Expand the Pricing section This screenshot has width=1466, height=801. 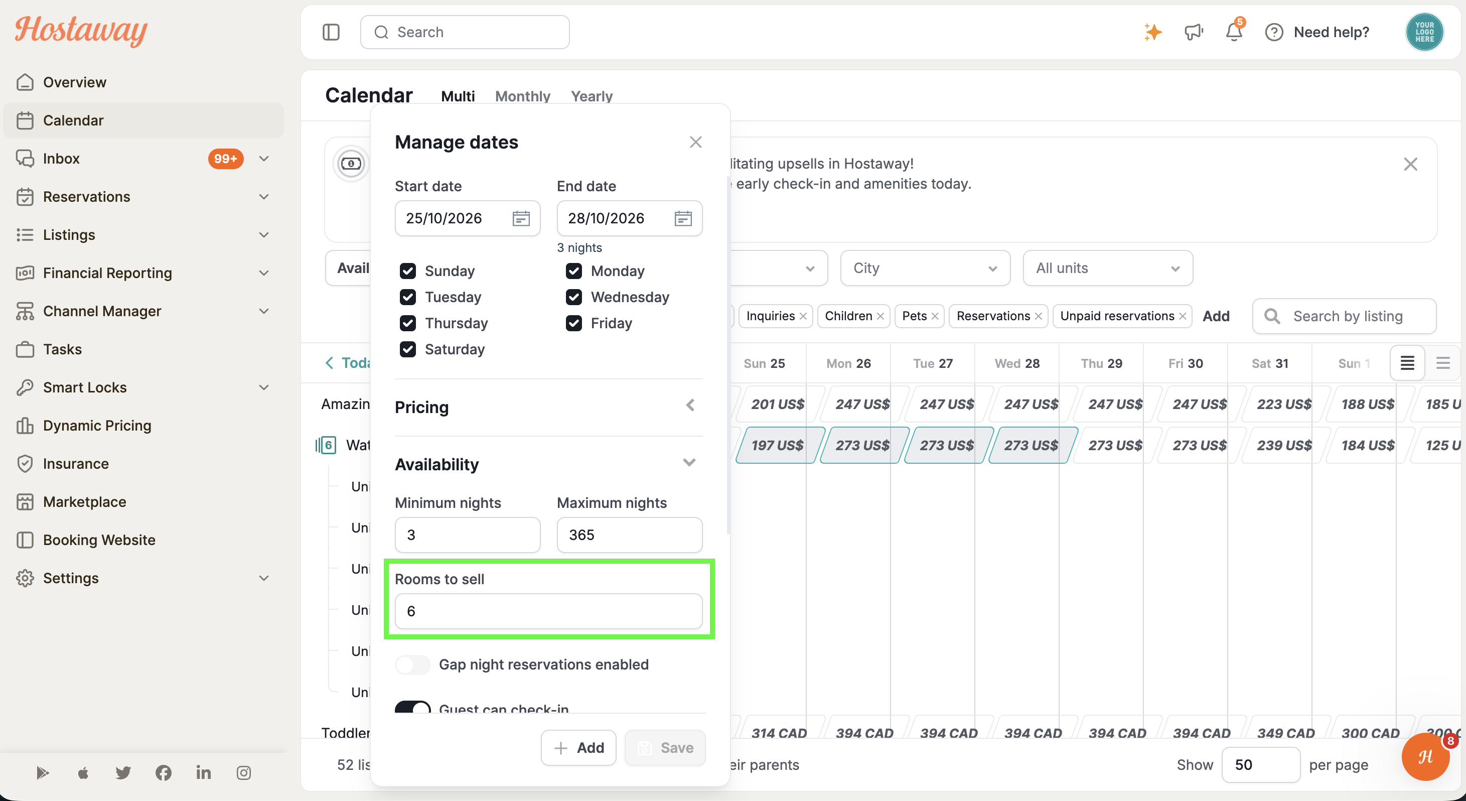pyautogui.click(x=690, y=406)
